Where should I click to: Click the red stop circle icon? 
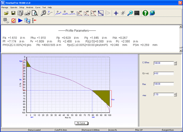pos(13,20)
